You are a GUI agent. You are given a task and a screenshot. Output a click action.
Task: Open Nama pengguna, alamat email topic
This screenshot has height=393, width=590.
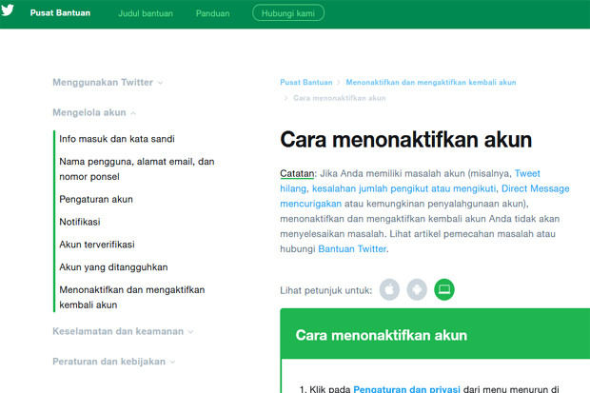(x=137, y=169)
